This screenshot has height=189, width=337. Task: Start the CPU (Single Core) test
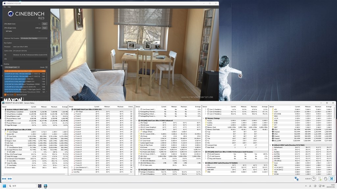click(x=44, y=28)
